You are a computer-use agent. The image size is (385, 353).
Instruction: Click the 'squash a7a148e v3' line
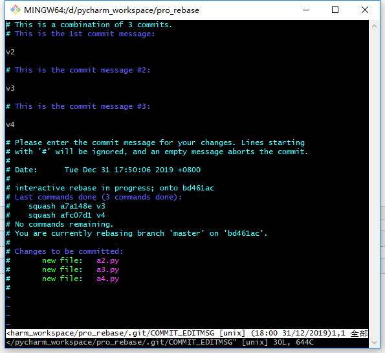pos(56,206)
